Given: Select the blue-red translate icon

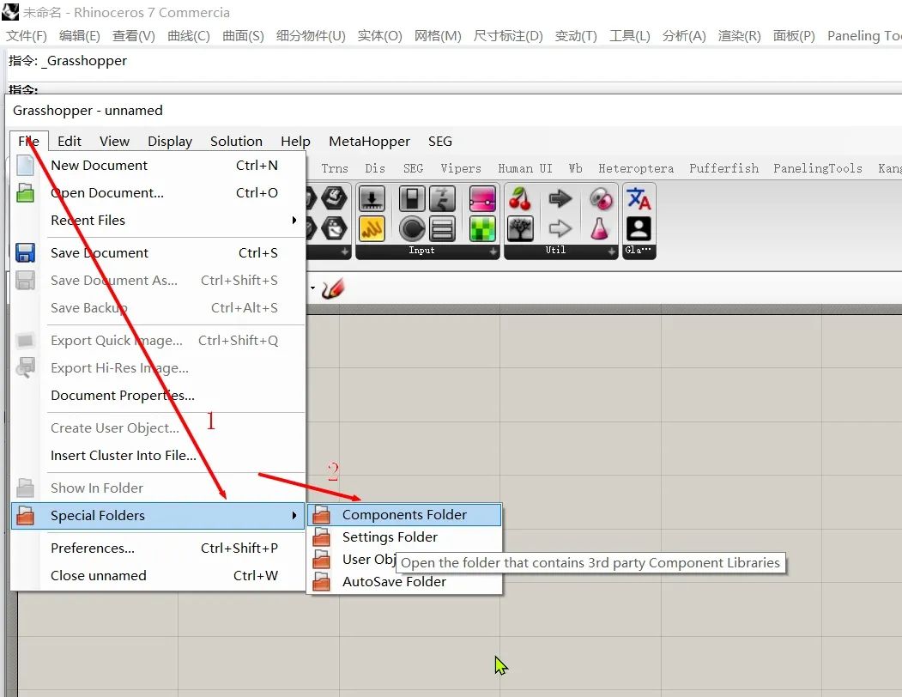Looking at the screenshot, I should (x=639, y=199).
